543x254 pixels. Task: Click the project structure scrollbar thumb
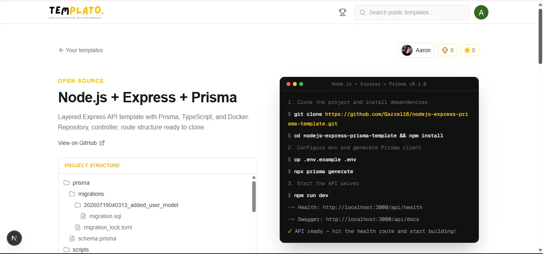click(254, 197)
